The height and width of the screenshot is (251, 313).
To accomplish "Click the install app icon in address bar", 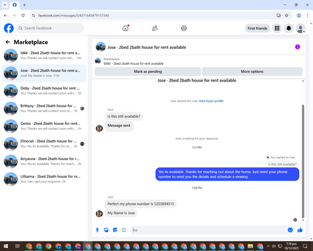I will (x=279, y=16).
